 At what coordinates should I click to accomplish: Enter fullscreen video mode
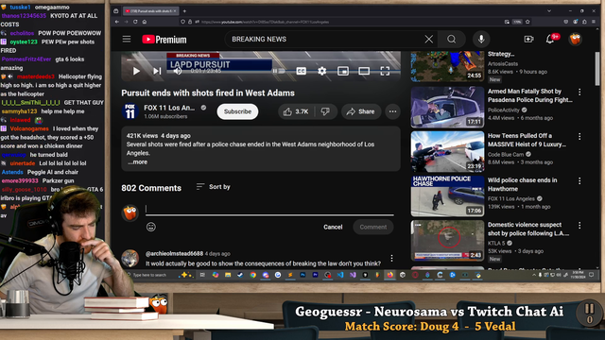point(385,71)
